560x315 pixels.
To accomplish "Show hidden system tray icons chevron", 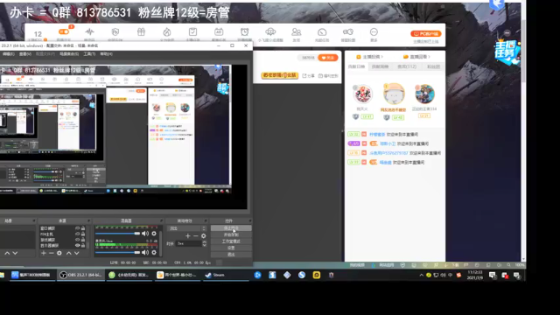I will (x=422, y=275).
